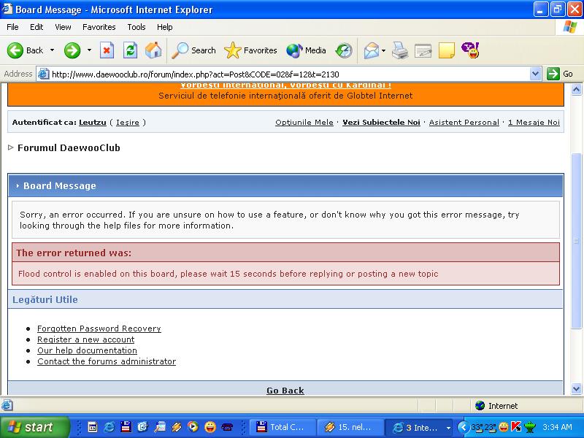584x438 pixels.
Task: Click Contact the forums administrator link
Action: (x=107, y=361)
